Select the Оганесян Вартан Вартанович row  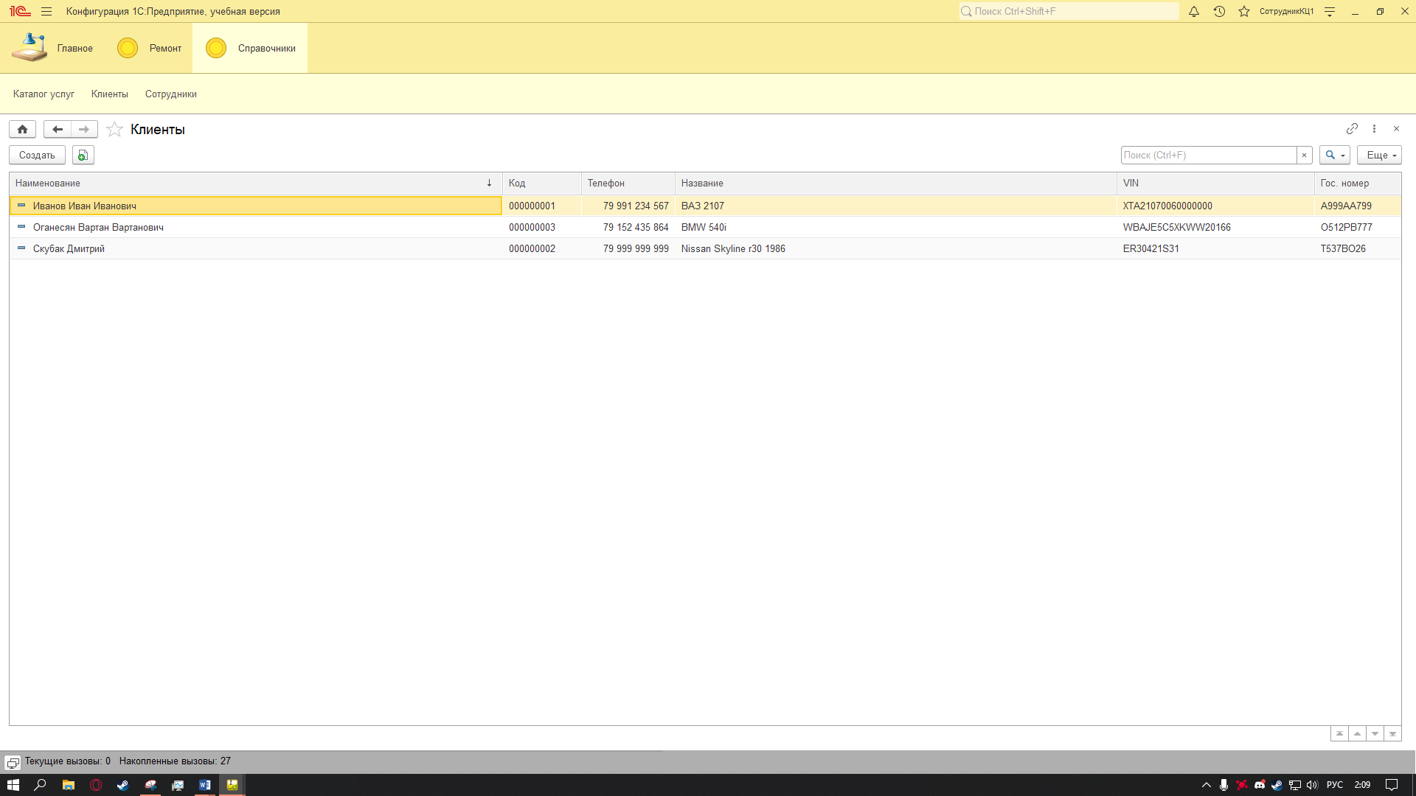click(705, 228)
